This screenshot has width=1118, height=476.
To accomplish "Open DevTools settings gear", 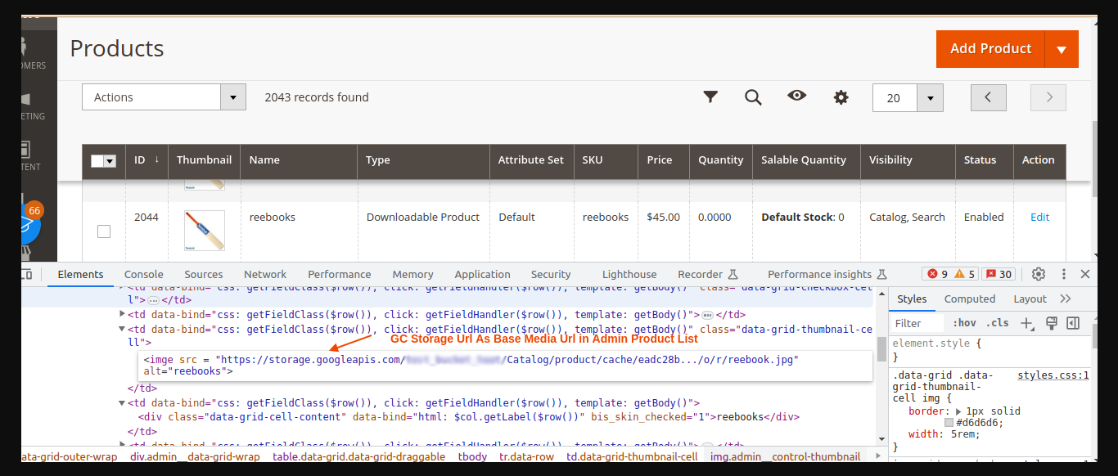I will pos(1038,273).
